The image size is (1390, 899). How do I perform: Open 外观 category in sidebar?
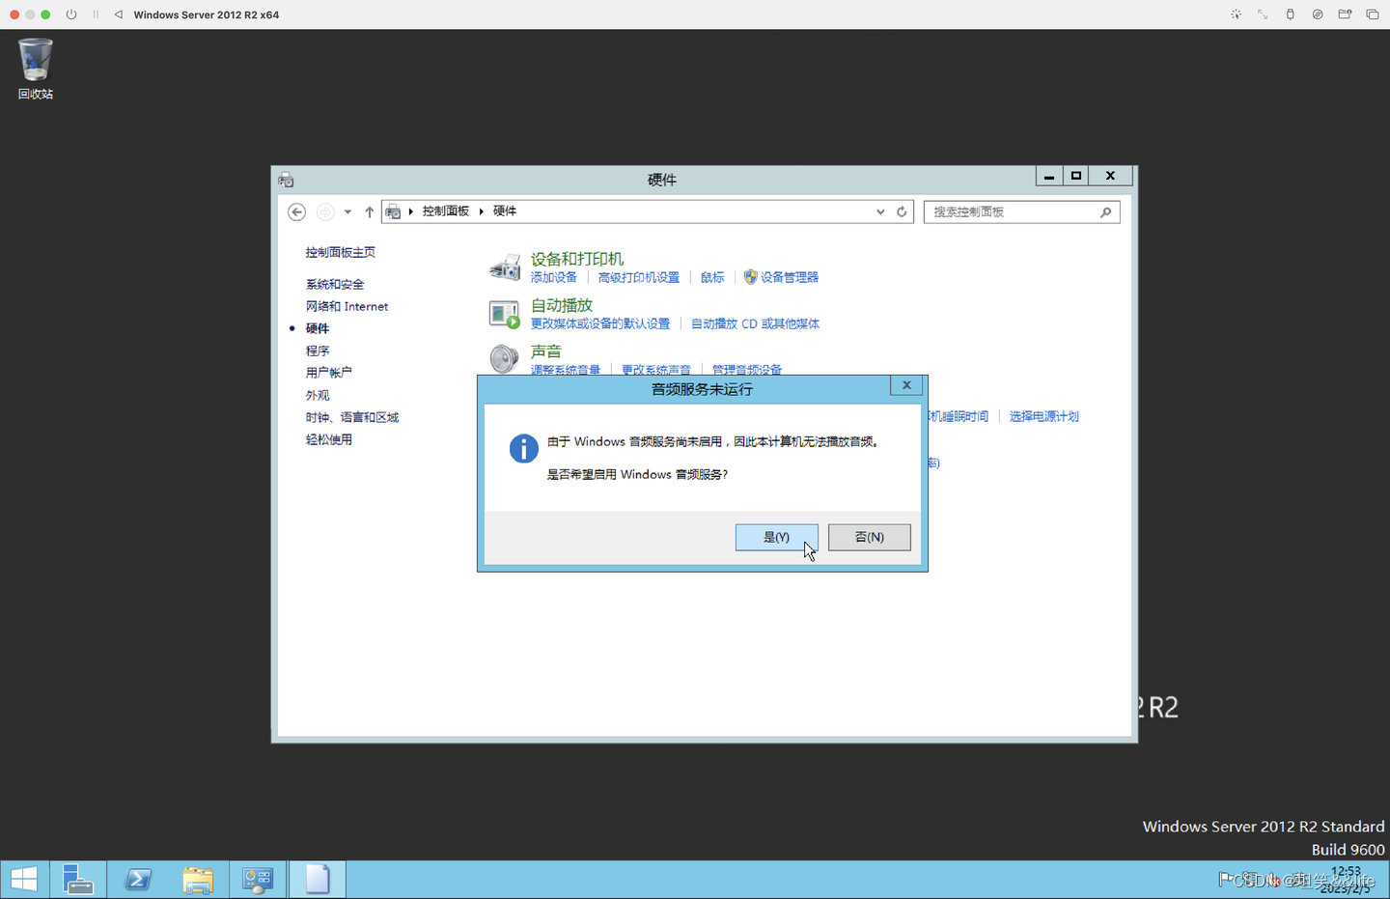pos(318,395)
